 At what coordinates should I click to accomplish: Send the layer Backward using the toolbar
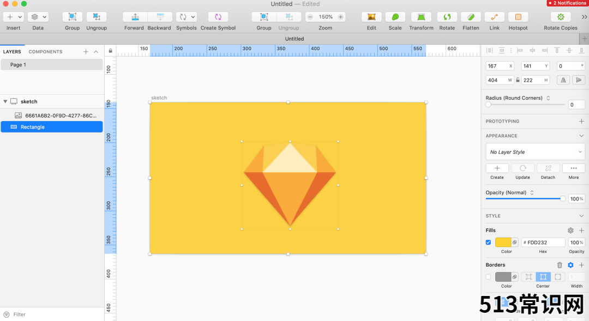(x=160, y=17)
